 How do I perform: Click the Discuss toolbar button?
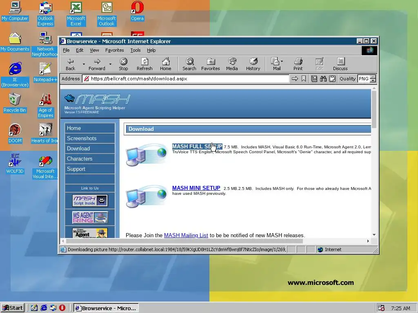pos(340,64)
